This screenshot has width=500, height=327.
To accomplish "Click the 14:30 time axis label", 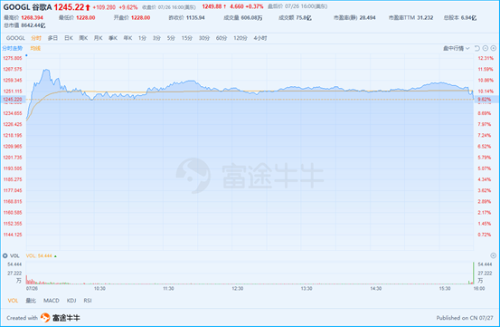I will (376, 288).
